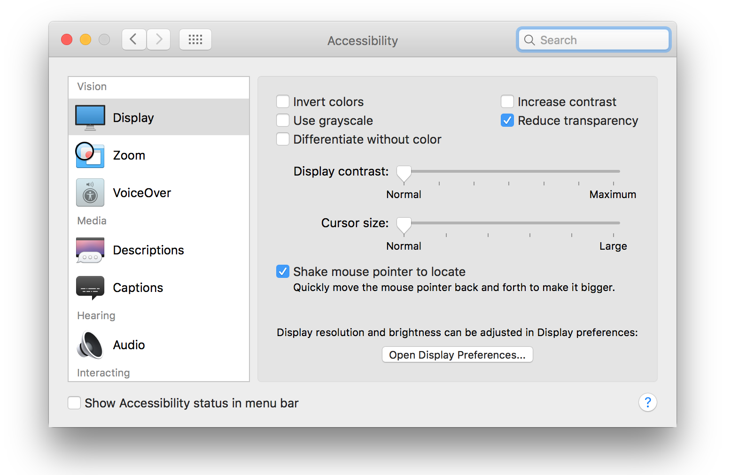Show all preferences grid icon
The image size is (731, 475).
point(195,40)
